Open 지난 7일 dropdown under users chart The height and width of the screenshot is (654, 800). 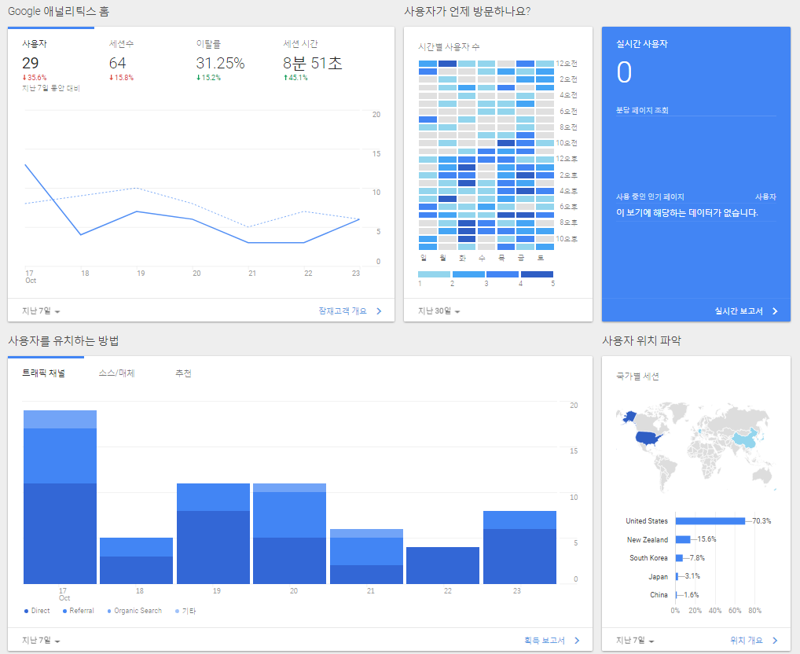[x=42, y=311]
